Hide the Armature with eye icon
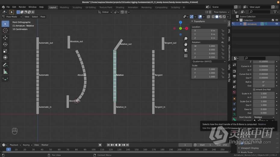The image size is (280, 157). 277,24
